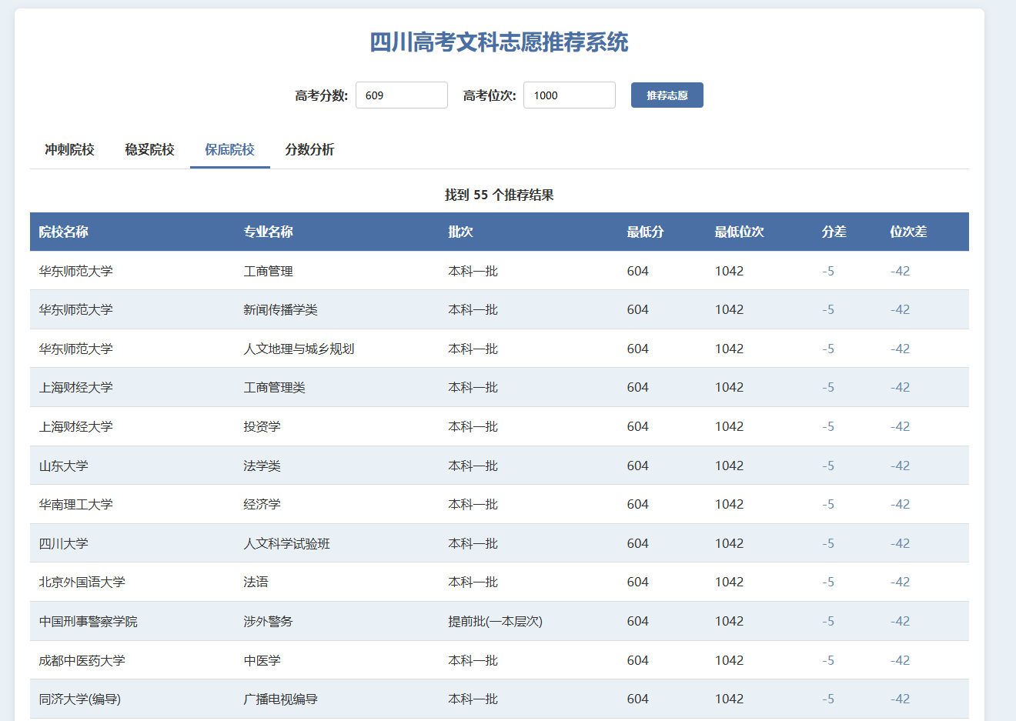Select the 四川大学 school cell

[x=64, y=543]
